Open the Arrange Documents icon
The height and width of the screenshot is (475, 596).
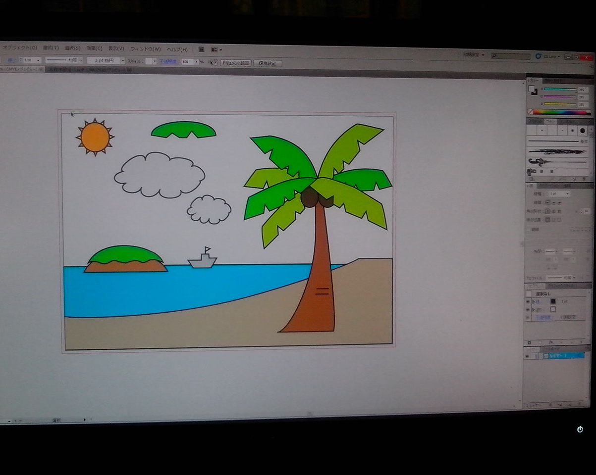pyautogui.click(x=215, y=49)
